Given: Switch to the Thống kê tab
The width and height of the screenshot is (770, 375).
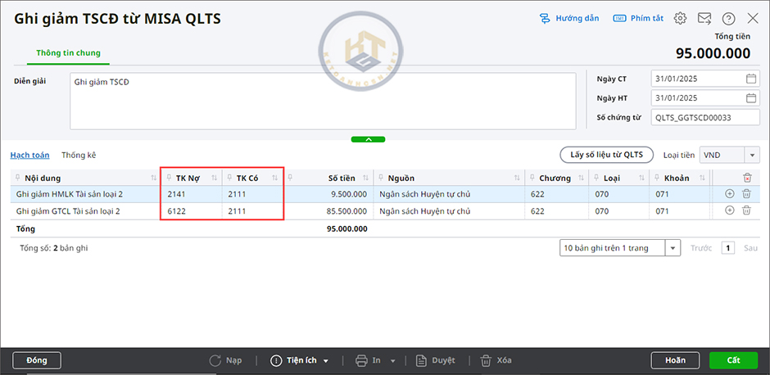Looking at the screenshot, I should click(79, 155).
